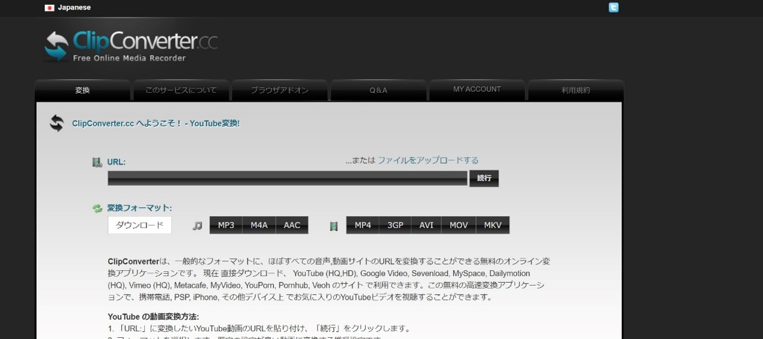
Task: Open the ブラウザアドオン tab
Action: [x=280, y=90]
